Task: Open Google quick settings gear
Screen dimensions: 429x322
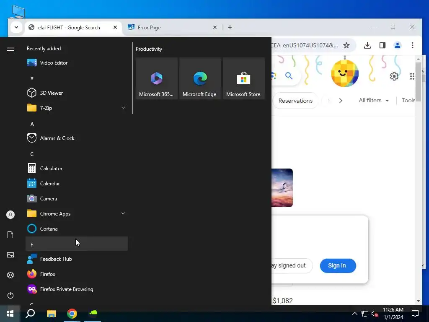Action: 394,76
